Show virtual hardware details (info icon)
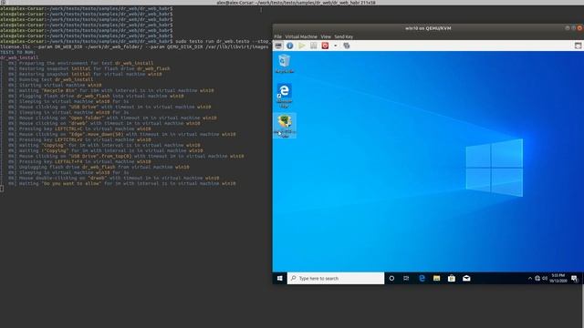This screenshot has height=328, width=584. 290,46
